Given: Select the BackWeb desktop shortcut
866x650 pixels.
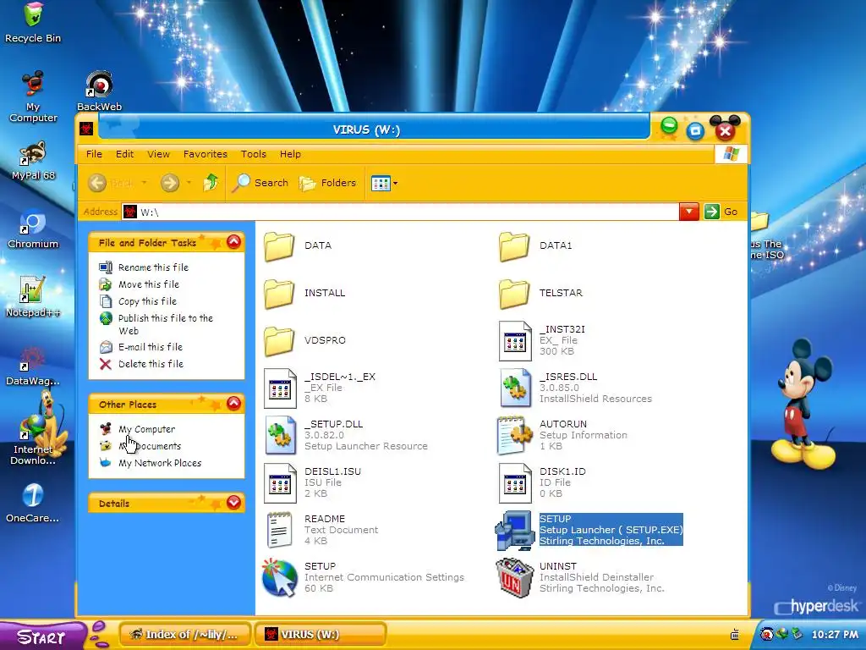Looking at the screenshot, I should [100, 91].
